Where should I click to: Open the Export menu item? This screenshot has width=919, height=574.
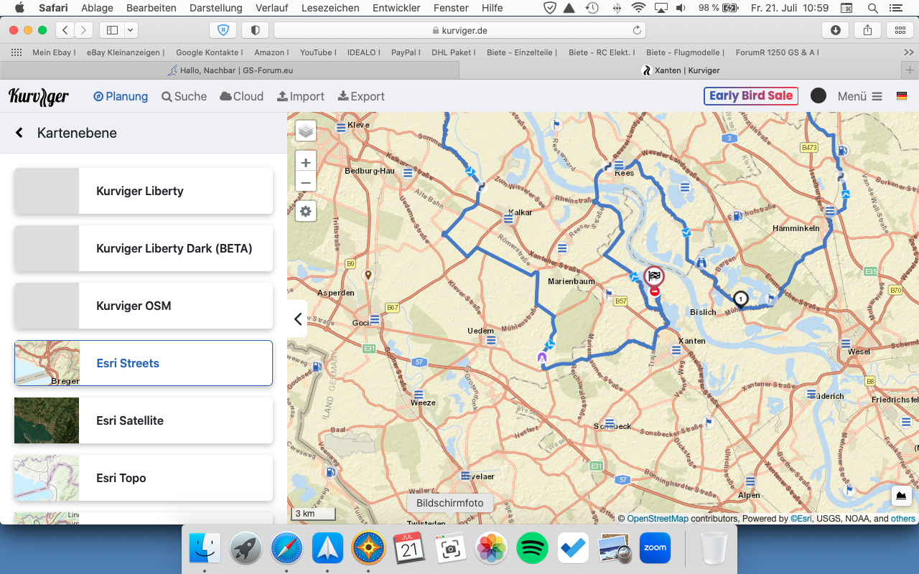click(361, 96)
